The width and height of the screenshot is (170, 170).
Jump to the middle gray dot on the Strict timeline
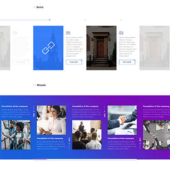(85, 20)
